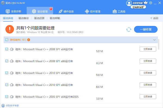The image size is (163, 108).
Task: Open the 全面诊断 tab
Action: point(14,11)
